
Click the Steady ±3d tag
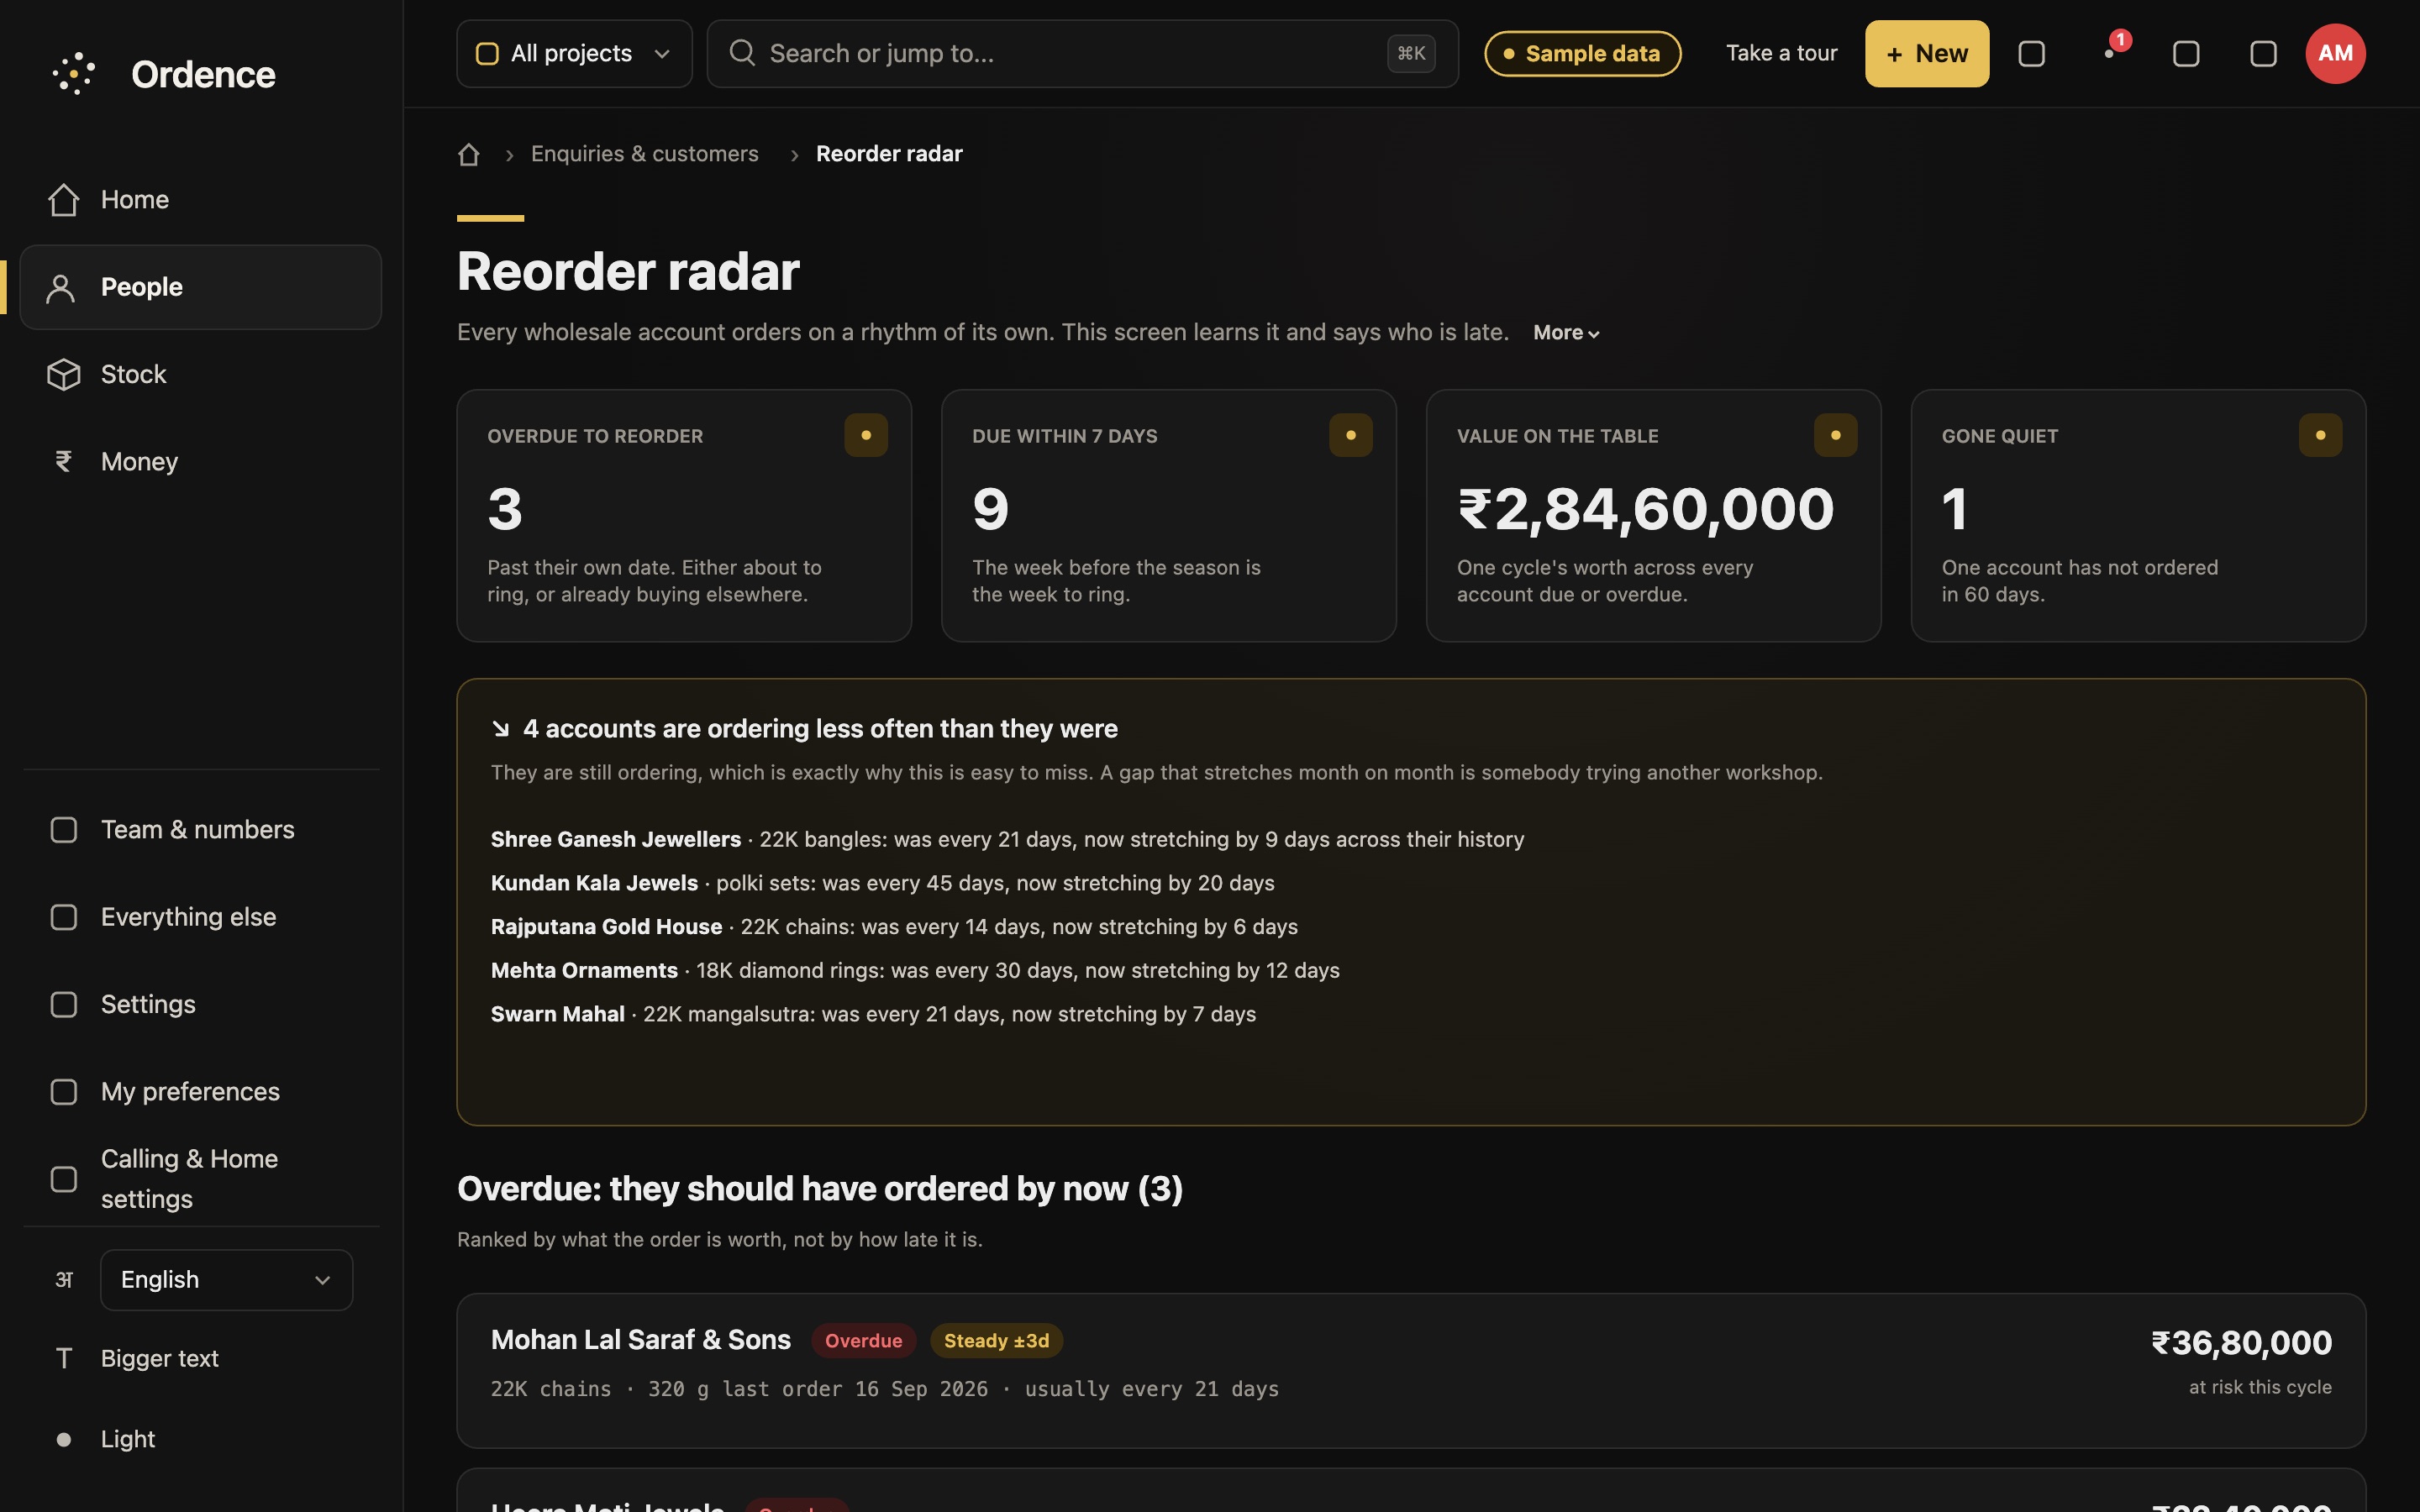pos(996,1341)
